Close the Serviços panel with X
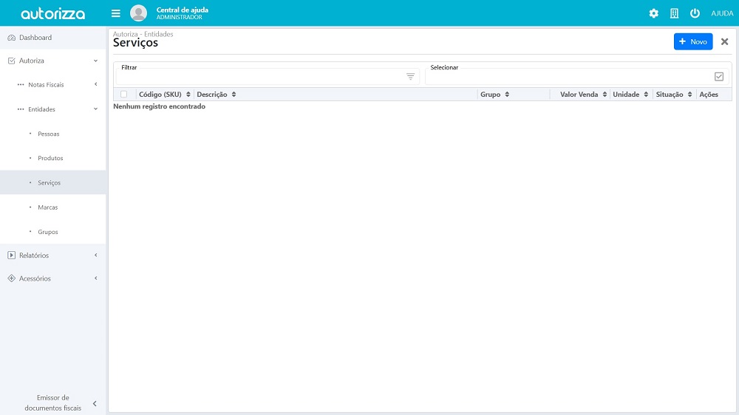The height and width of the screenshot is (415, 739). [x=724, y=42]
